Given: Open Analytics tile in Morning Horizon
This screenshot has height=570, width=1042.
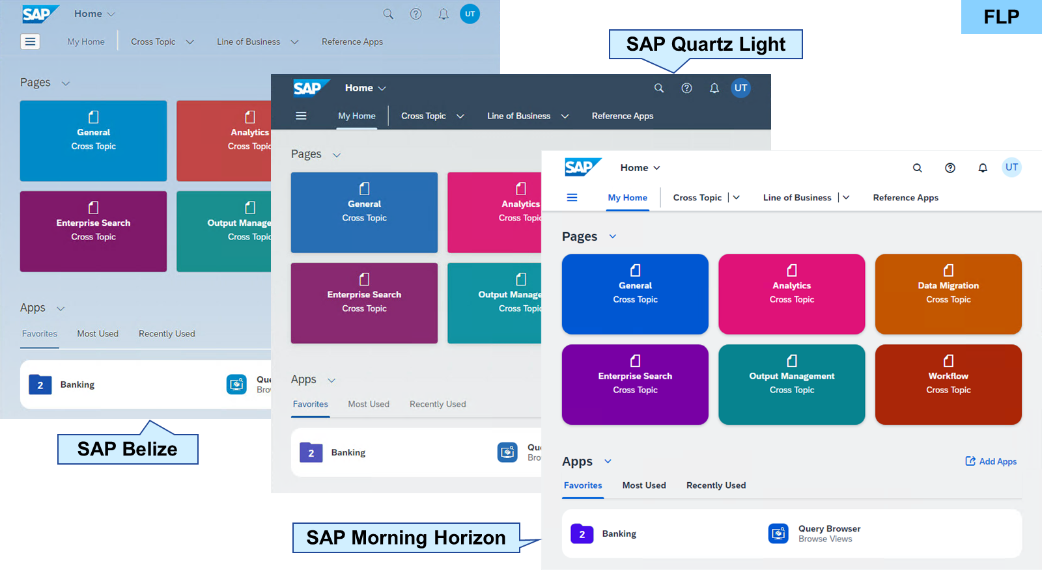Looking at the screenshot, I should (792, 294).
